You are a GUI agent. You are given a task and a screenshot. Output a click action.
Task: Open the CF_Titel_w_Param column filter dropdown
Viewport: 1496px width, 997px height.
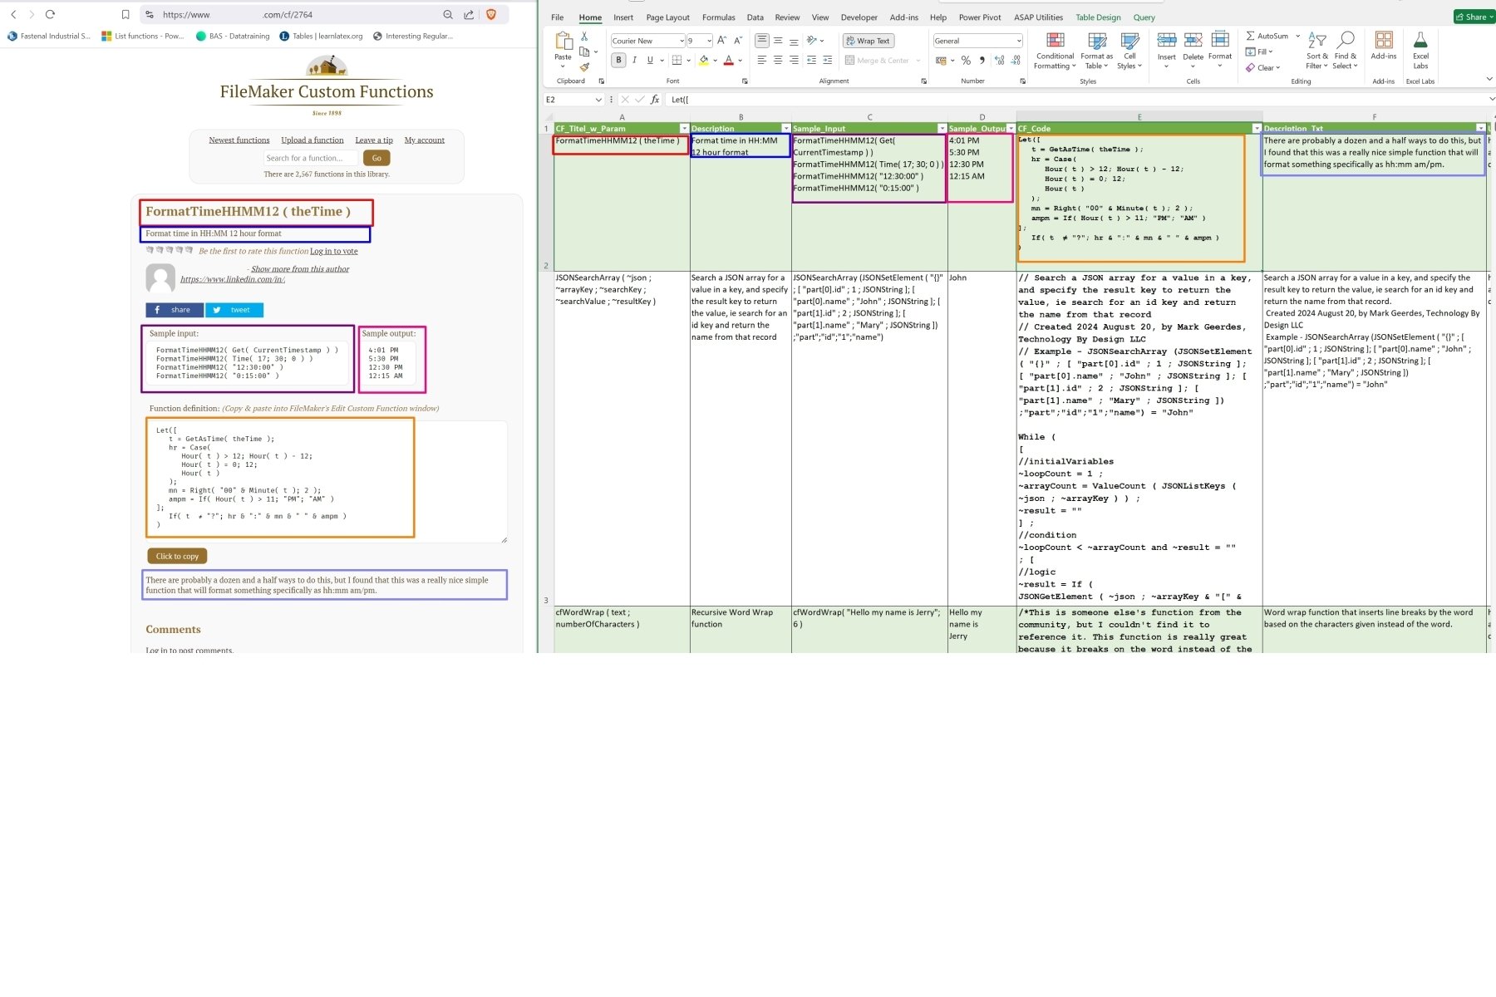pyautogui.click(x=684, y=129)
